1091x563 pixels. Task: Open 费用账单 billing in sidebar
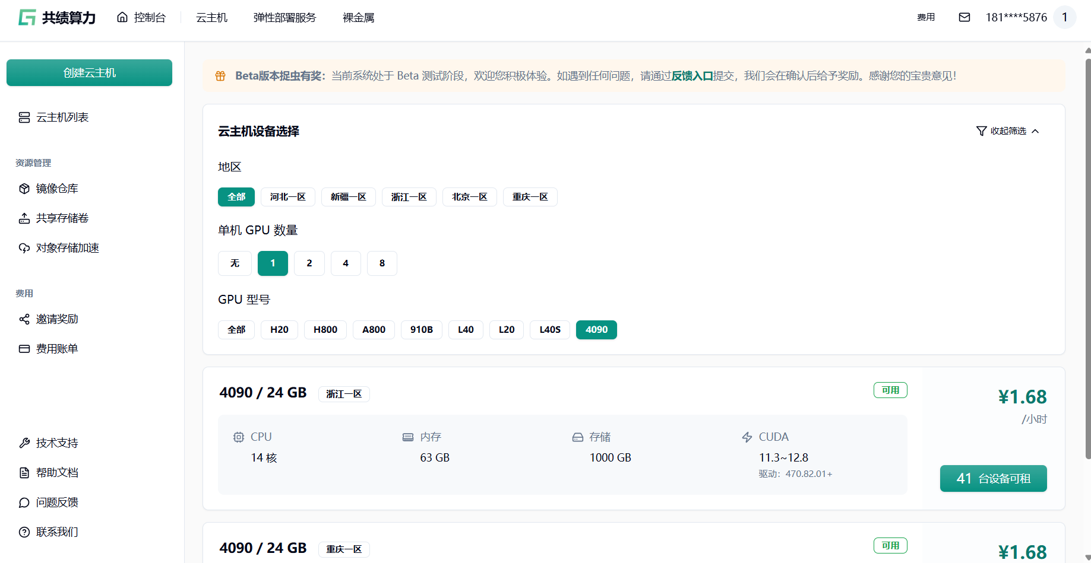[x=56, y=349]
